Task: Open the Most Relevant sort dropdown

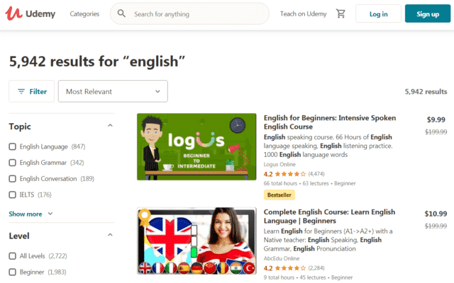Action: click(x=113, y=91)
